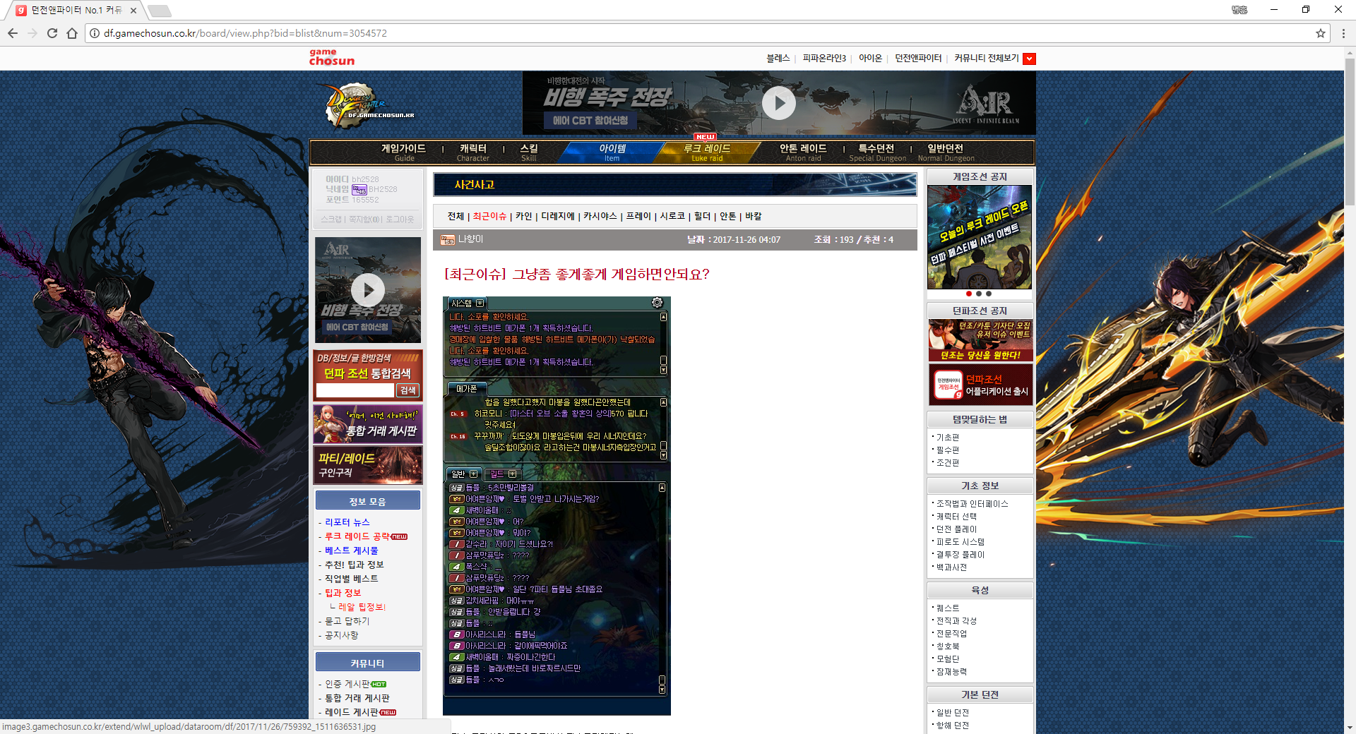
Task: Open the 레이드 게시판 link
Action: pos(351,712)
